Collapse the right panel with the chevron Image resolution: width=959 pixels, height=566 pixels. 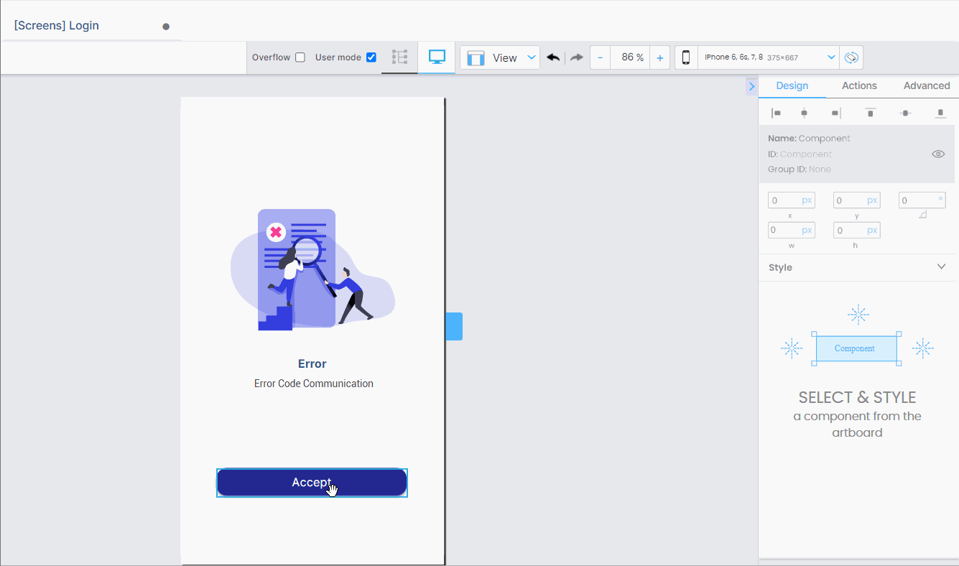[x=751, y=86]
